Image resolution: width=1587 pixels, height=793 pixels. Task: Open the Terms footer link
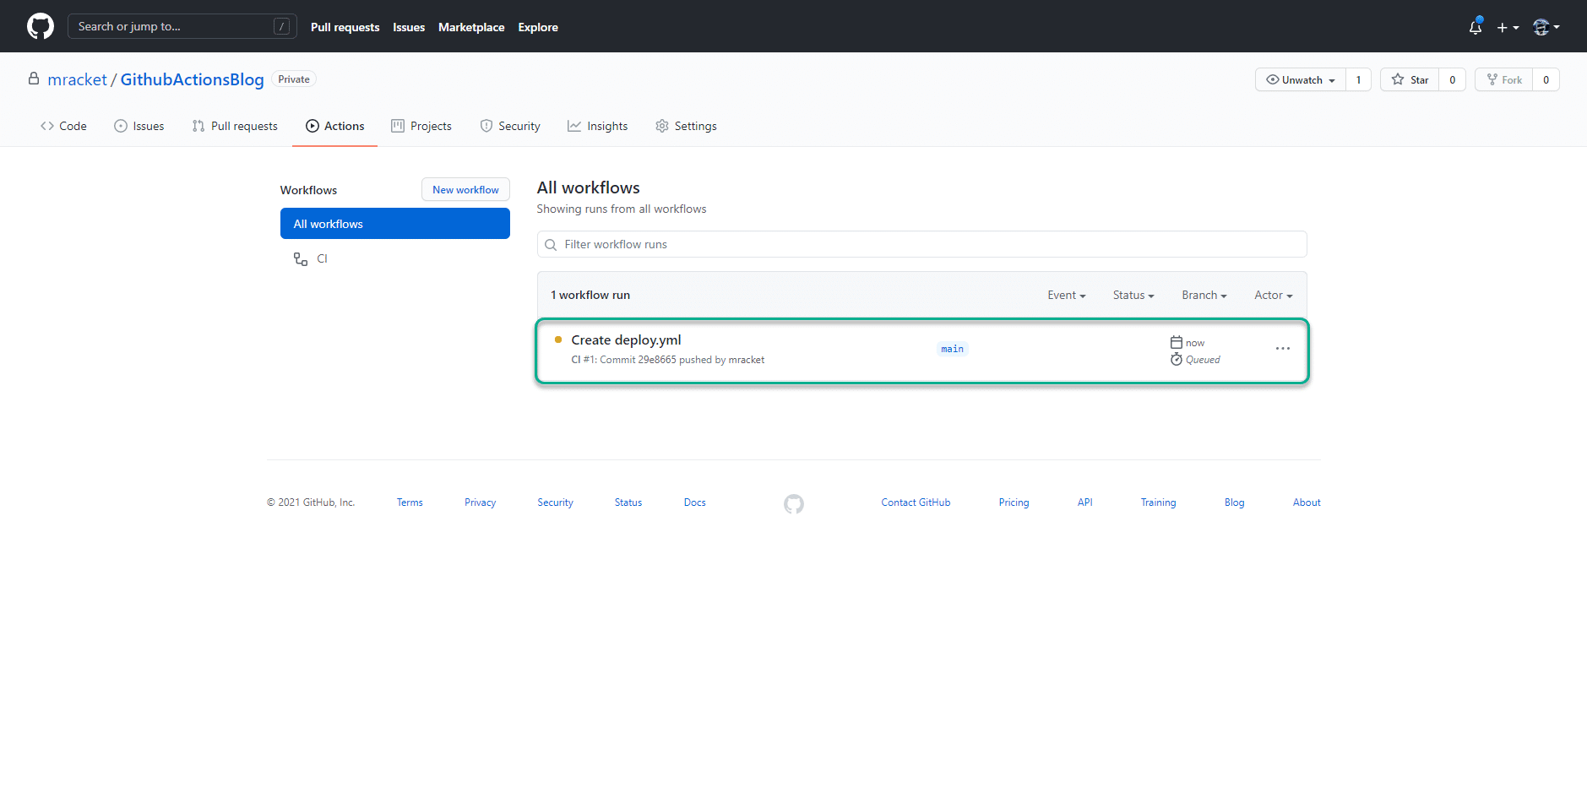pos(410,502)
